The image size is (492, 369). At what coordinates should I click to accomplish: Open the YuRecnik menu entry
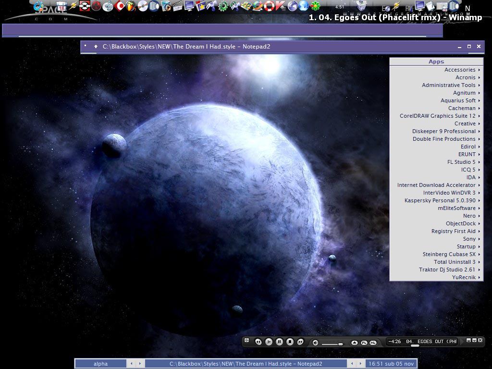click(x=436, y=277)
